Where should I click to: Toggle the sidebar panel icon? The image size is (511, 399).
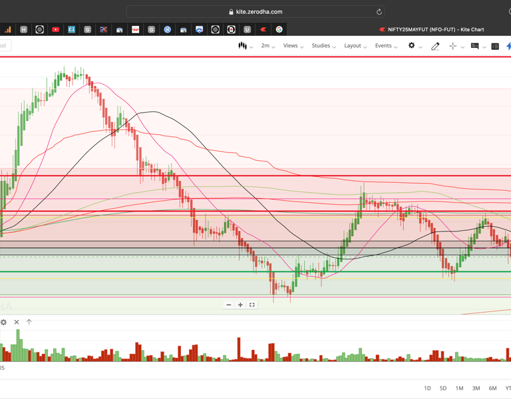(495, 47)
